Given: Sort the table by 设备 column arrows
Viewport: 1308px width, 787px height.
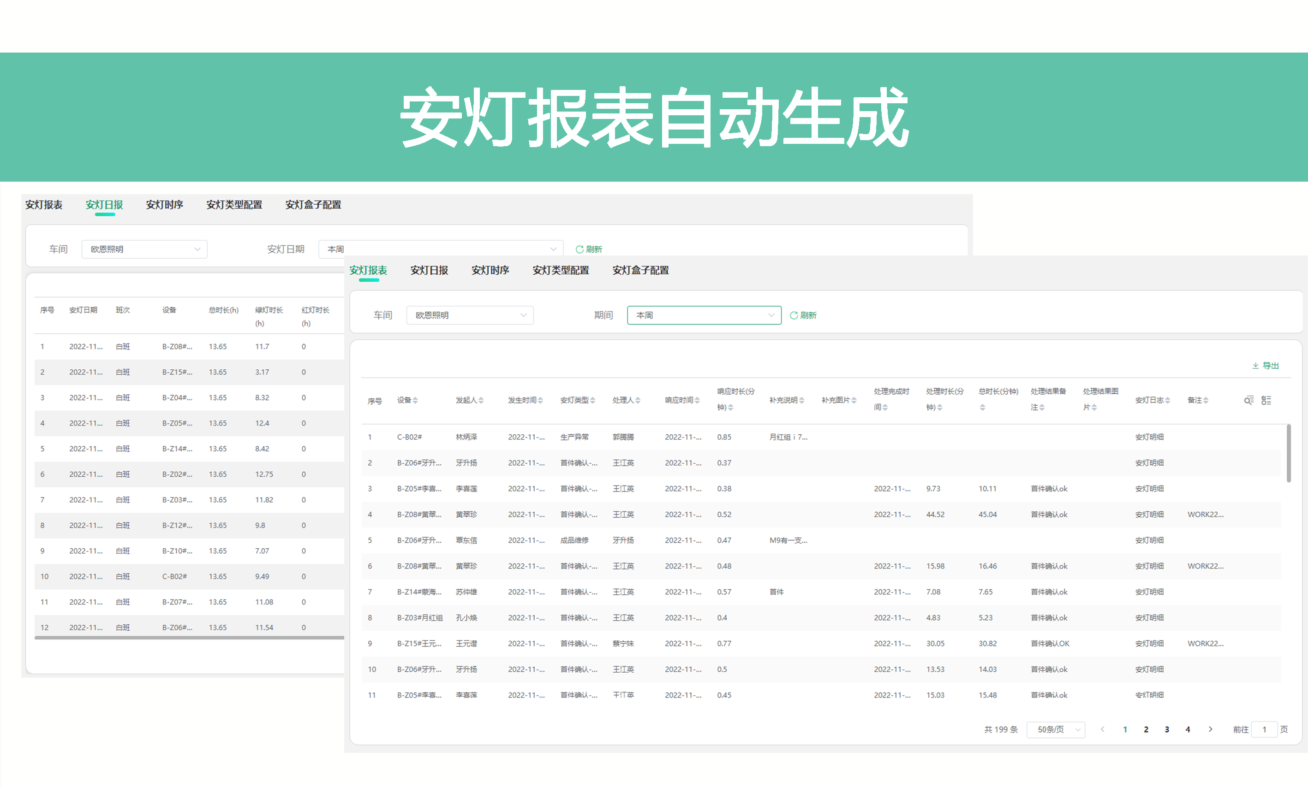Looking at the screenshot, I should 415,401.
